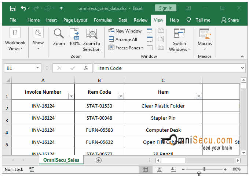Image resolution: width=249 pixels, height=176 pixels.
Task: Click View Side by Side icon
Action: tap(161, 31)
